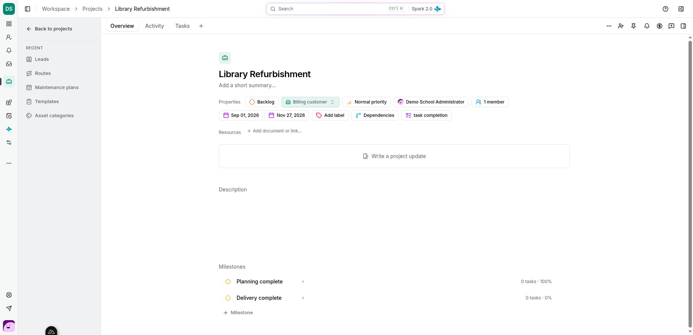
Task: Open the project more options menu in toolbar
Action: click(609, 26)
